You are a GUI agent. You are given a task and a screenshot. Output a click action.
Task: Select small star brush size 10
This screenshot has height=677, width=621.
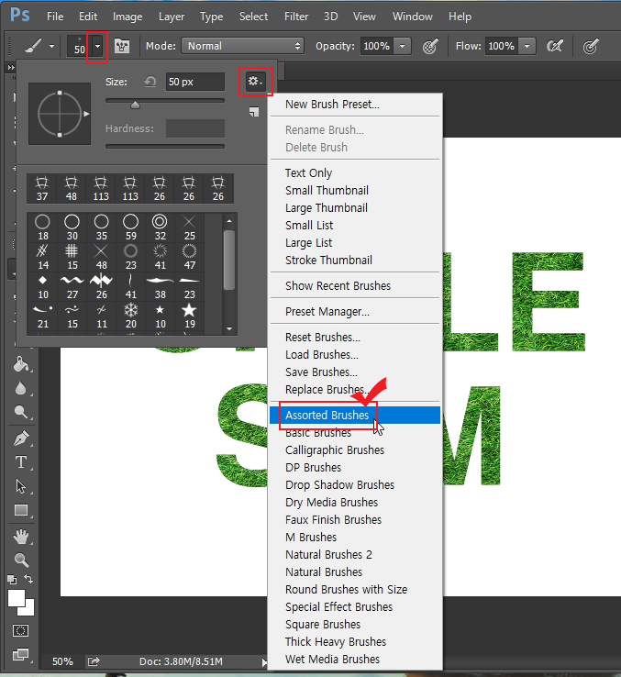point(161,316)
